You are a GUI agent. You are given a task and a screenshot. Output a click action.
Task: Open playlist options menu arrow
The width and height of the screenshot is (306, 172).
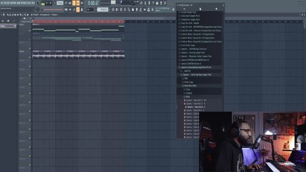1,15
